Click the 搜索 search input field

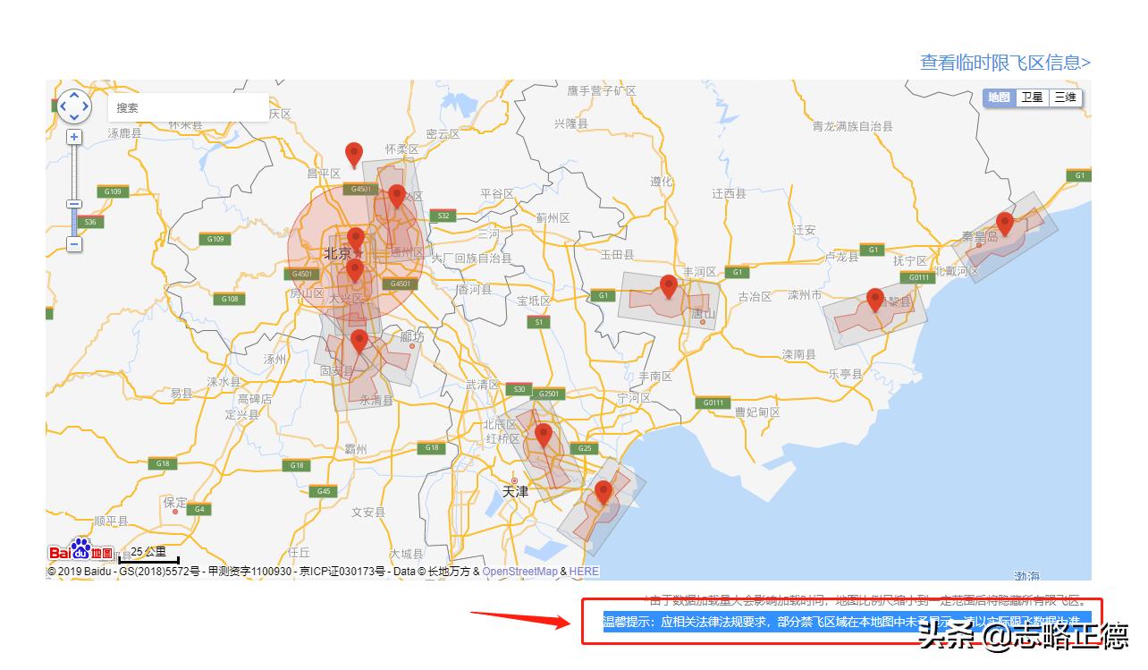[188, 107]
